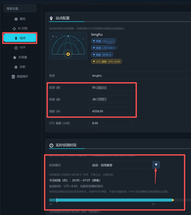
Task: Click the dropdown arrow of 时段模式
Action: tap(156, 165)
